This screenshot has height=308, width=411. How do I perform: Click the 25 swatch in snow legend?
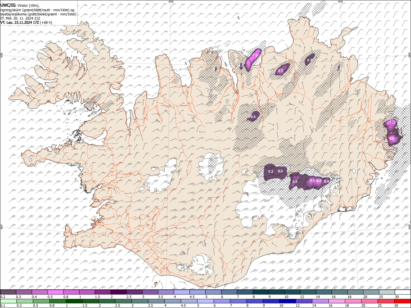coord(387,292)
